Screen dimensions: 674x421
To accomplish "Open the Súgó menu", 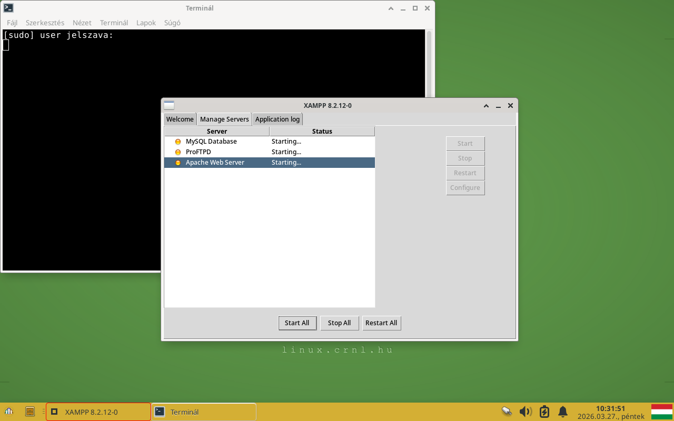I will click(172, 23).
